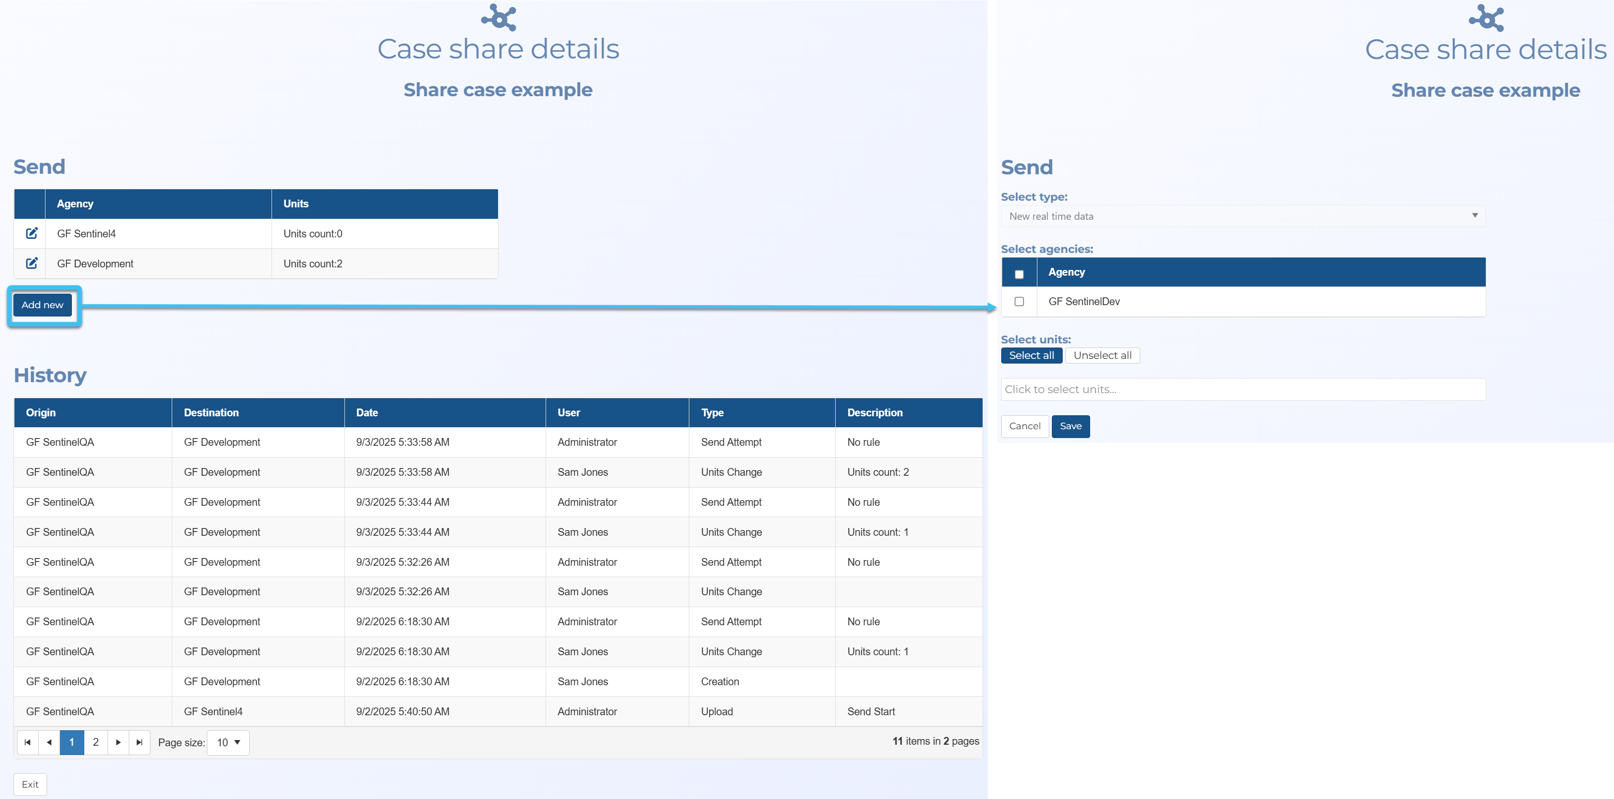Open history page 2
The width and height of the screenshot is (1614, 799).
coord(95,742)
